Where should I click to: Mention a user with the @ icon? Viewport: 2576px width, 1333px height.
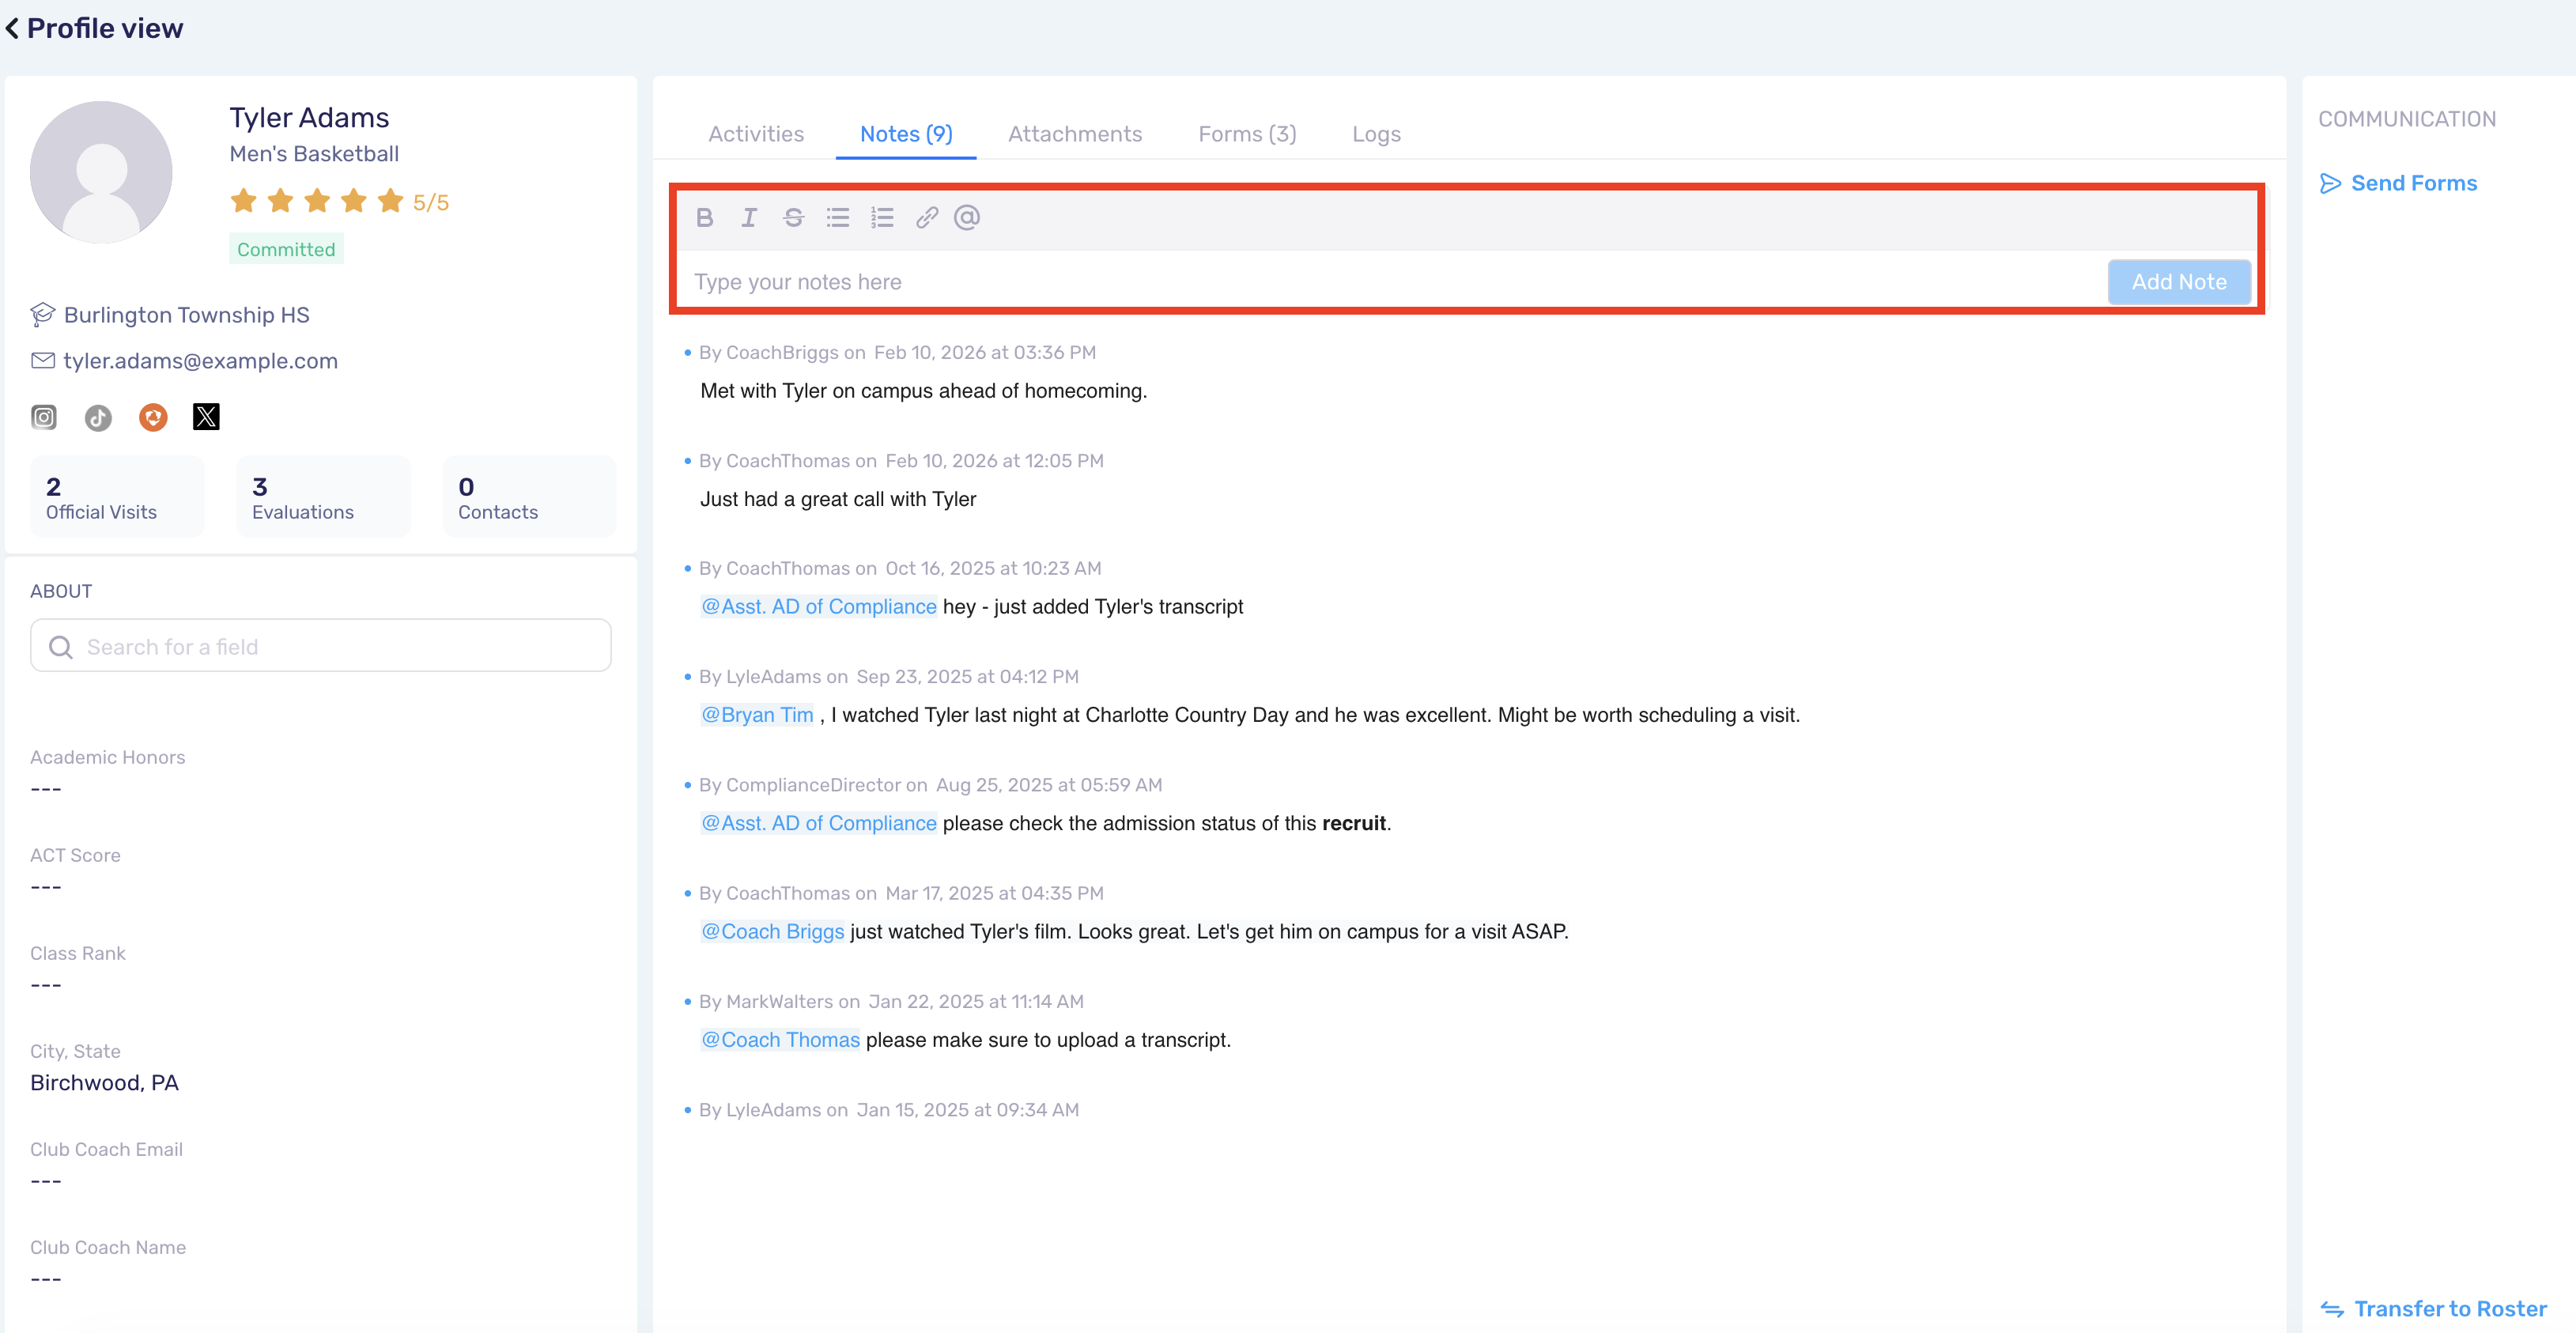967,217
